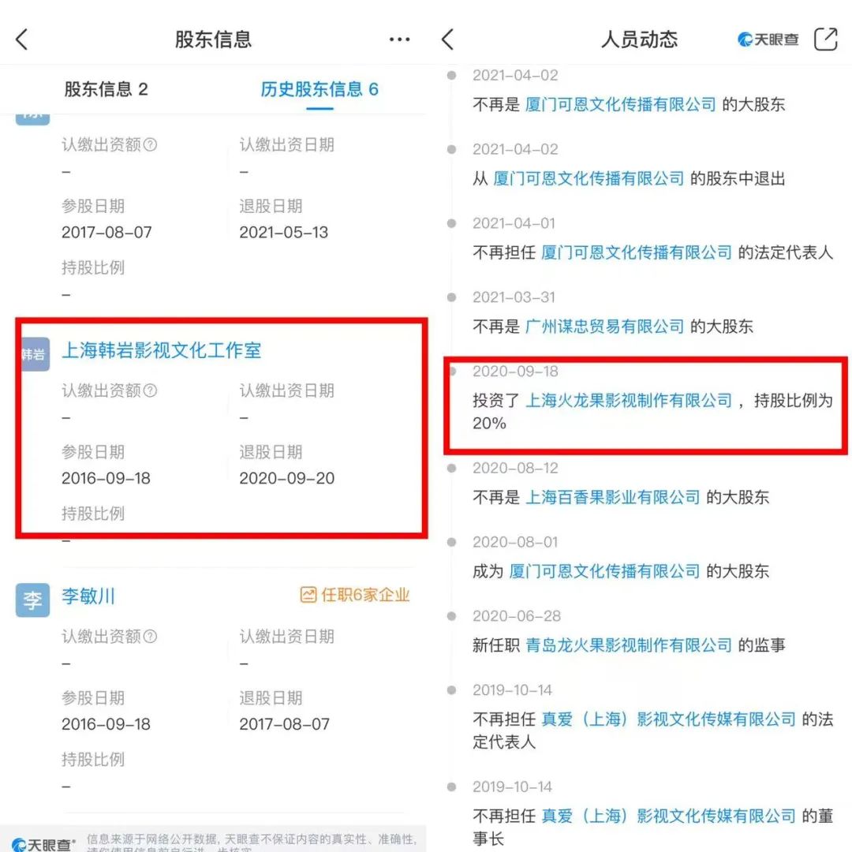This screenshot has width=852, height=852.
Task: Tap the timeline dot for 2021-03-31
Action: [451, 297]
